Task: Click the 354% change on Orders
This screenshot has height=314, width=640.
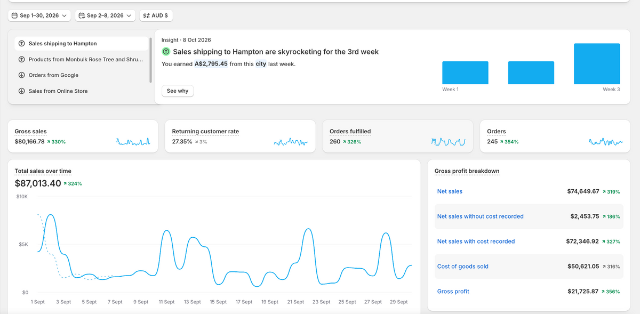Action: click(509, 142)
